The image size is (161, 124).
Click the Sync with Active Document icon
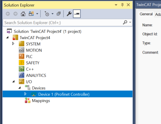[31, 14]
